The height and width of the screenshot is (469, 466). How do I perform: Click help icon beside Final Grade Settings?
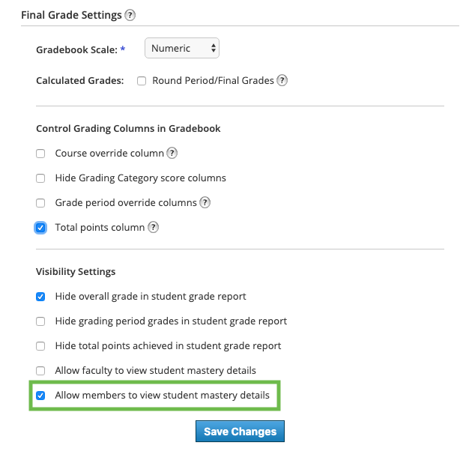[130, 15]
